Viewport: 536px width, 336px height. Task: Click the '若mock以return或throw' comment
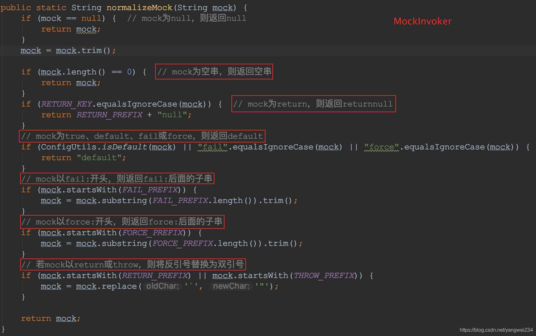[x=133, y=265]
